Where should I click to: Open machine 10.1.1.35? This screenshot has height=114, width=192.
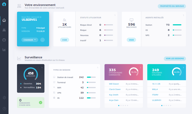coord(156,84)
